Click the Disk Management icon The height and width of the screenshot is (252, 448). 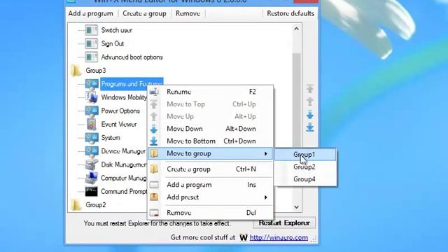click(92, 164)
